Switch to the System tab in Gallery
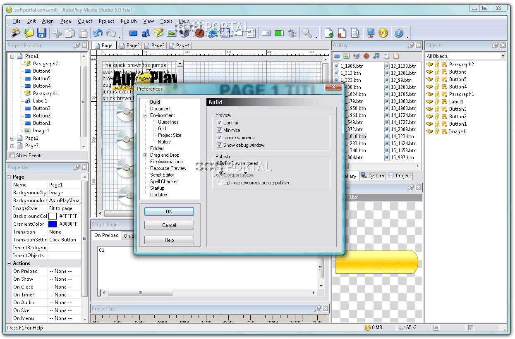Viewport: 515px width, 339px height. click(x=372, y=176)
